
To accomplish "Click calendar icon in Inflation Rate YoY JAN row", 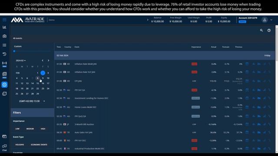I will click(x=247, y=72).
